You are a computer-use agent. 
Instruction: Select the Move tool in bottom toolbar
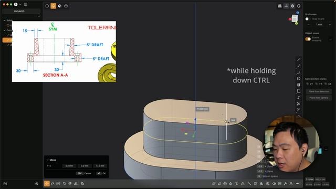click(x=47, y=183)
